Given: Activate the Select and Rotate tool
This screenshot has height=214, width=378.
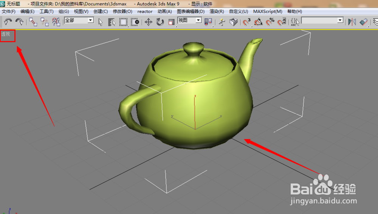Looking at the screenshot, I should click(160, 22).
